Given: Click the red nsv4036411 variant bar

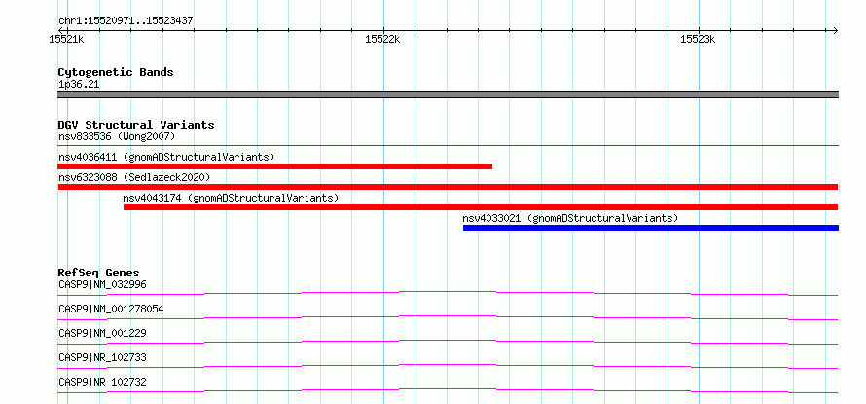Looking at the screenshot, I should tap(275, 166).
